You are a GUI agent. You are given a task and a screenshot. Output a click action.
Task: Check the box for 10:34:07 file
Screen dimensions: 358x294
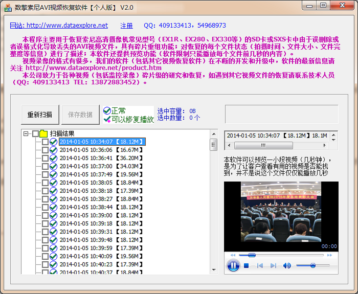point(45,142)
